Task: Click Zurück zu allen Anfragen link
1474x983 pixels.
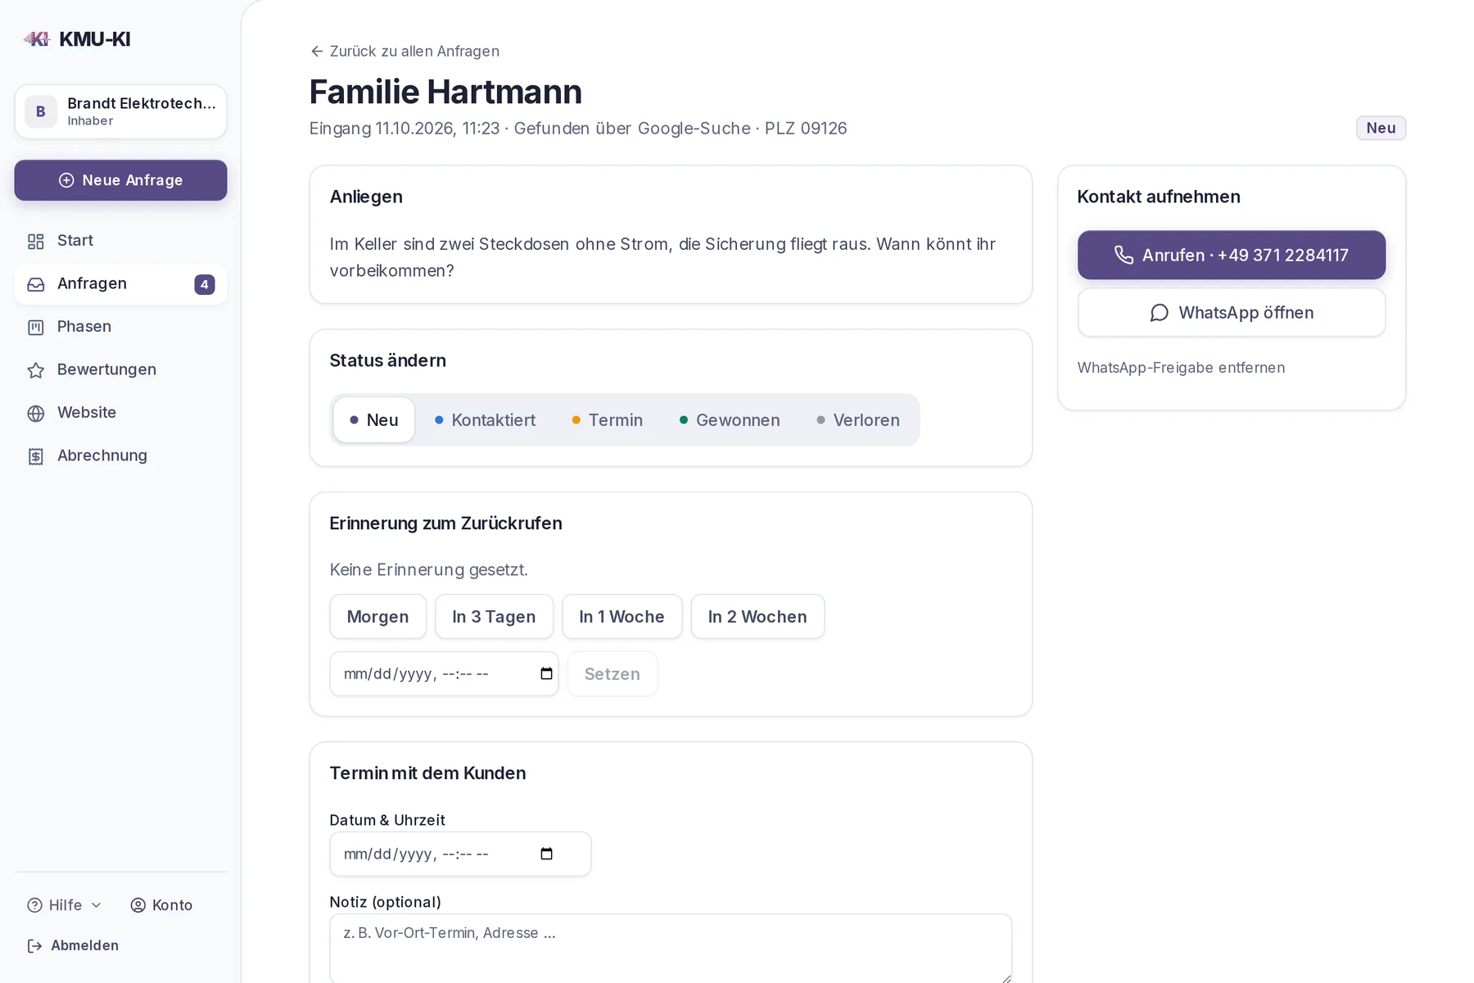Action: click(x=405, y=51)
